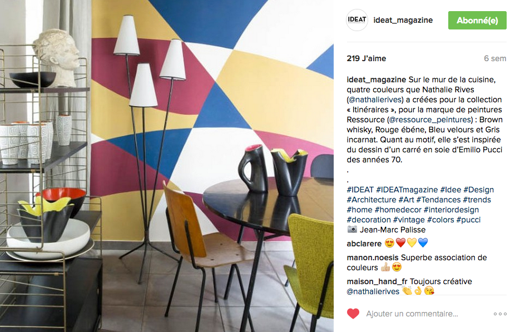Click maison_hand_fr username
The image size is (520, 332).
pos(377,281)
